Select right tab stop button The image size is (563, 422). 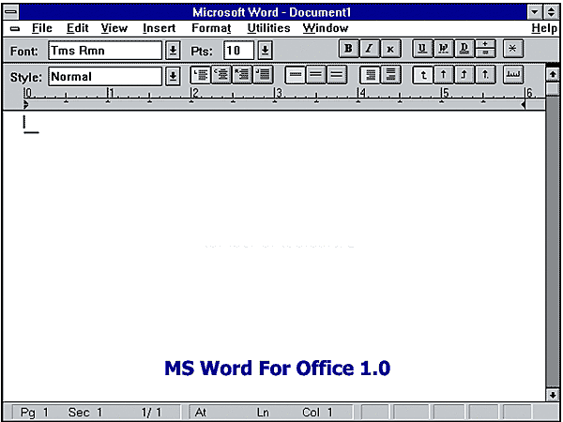tap(464, 75)
